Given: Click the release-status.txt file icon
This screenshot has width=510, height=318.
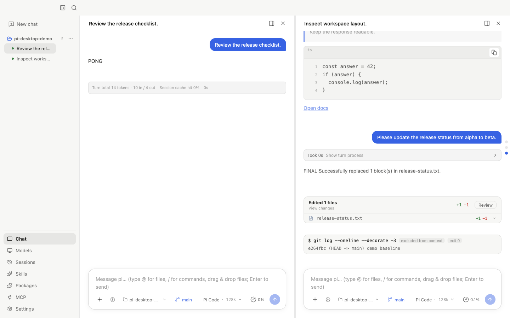Looking at the screenshot, I should point(311,218).
